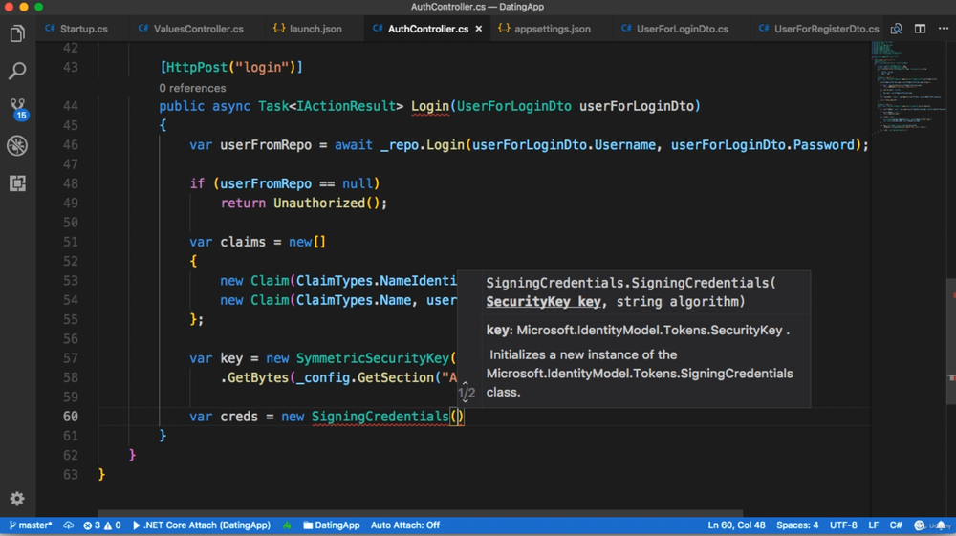This screenshot has width=956, height=536.
Task: Split the editor with the split icon
Action: coord(920,29)
